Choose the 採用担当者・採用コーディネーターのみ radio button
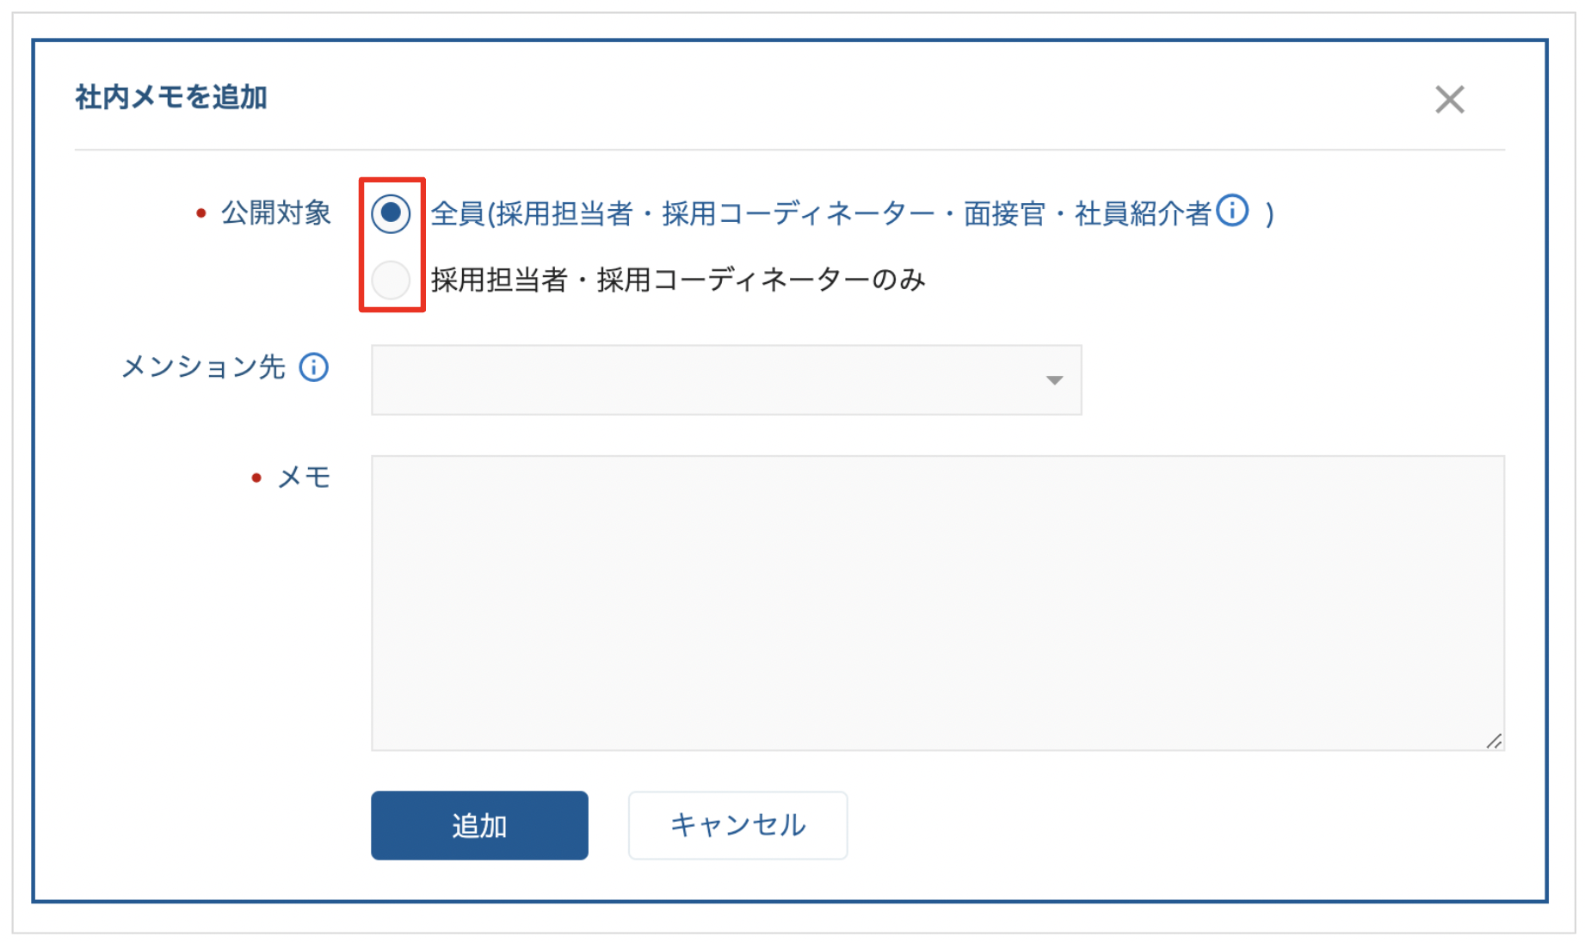The height and width of the screenshot is (943, 1585). pos(391,280)
